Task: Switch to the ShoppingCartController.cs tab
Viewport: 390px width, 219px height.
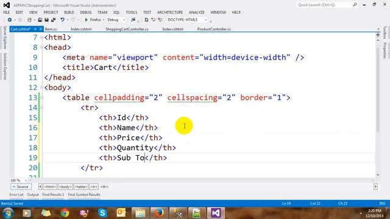Action: coord(127,29)
